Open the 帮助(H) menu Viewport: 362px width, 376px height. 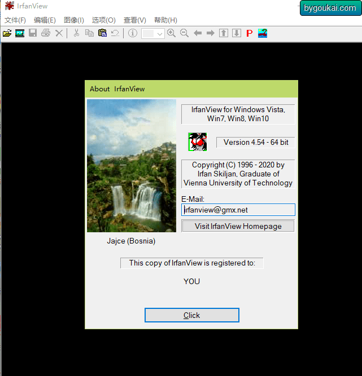[165, 20]
